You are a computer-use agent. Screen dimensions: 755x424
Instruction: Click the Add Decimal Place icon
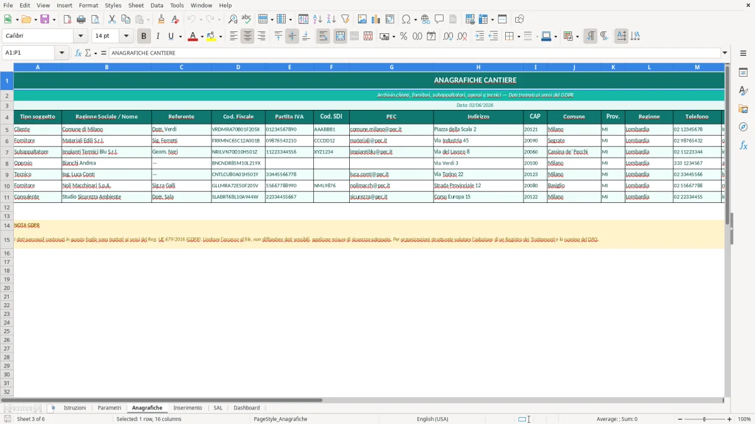(x=448, y=36)
